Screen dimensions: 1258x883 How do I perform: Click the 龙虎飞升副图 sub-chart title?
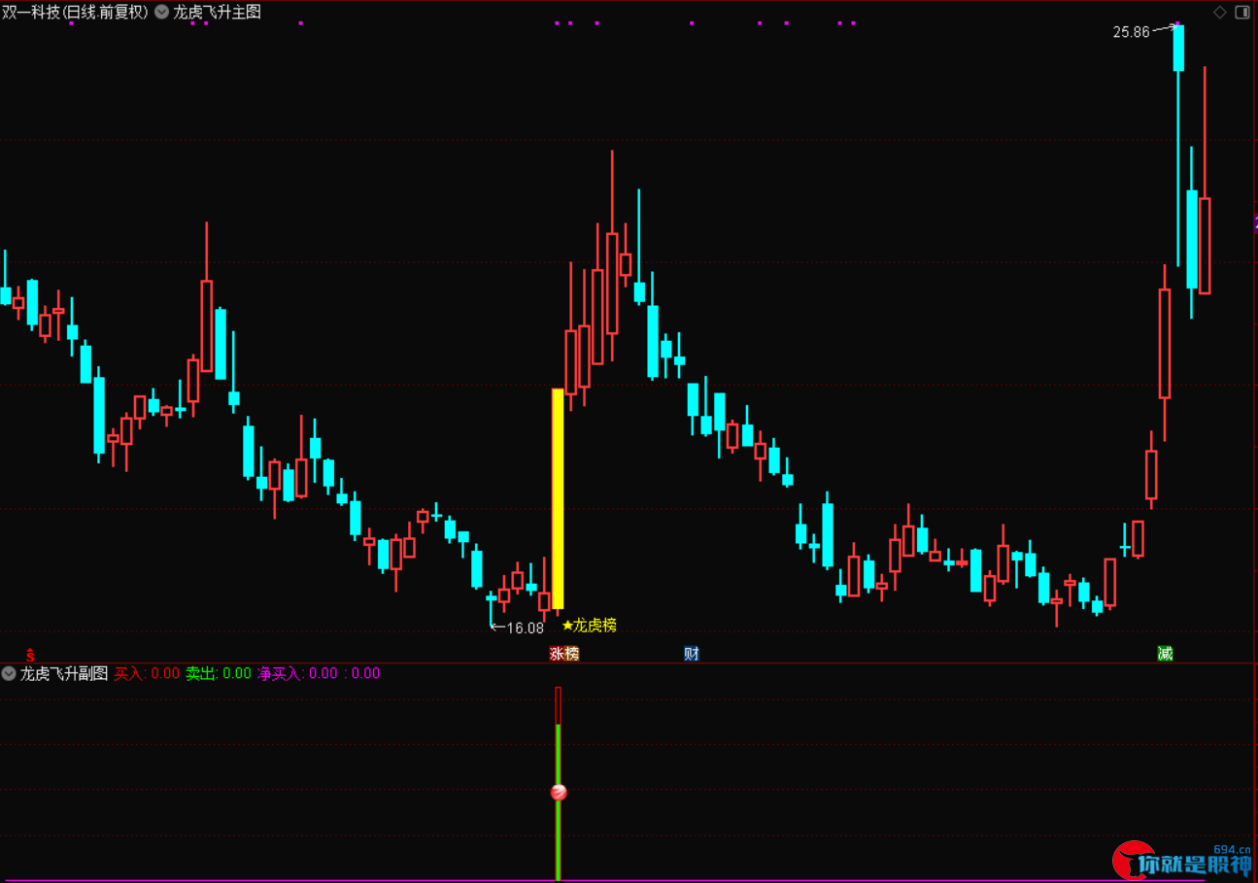click(x=64, y=673)
